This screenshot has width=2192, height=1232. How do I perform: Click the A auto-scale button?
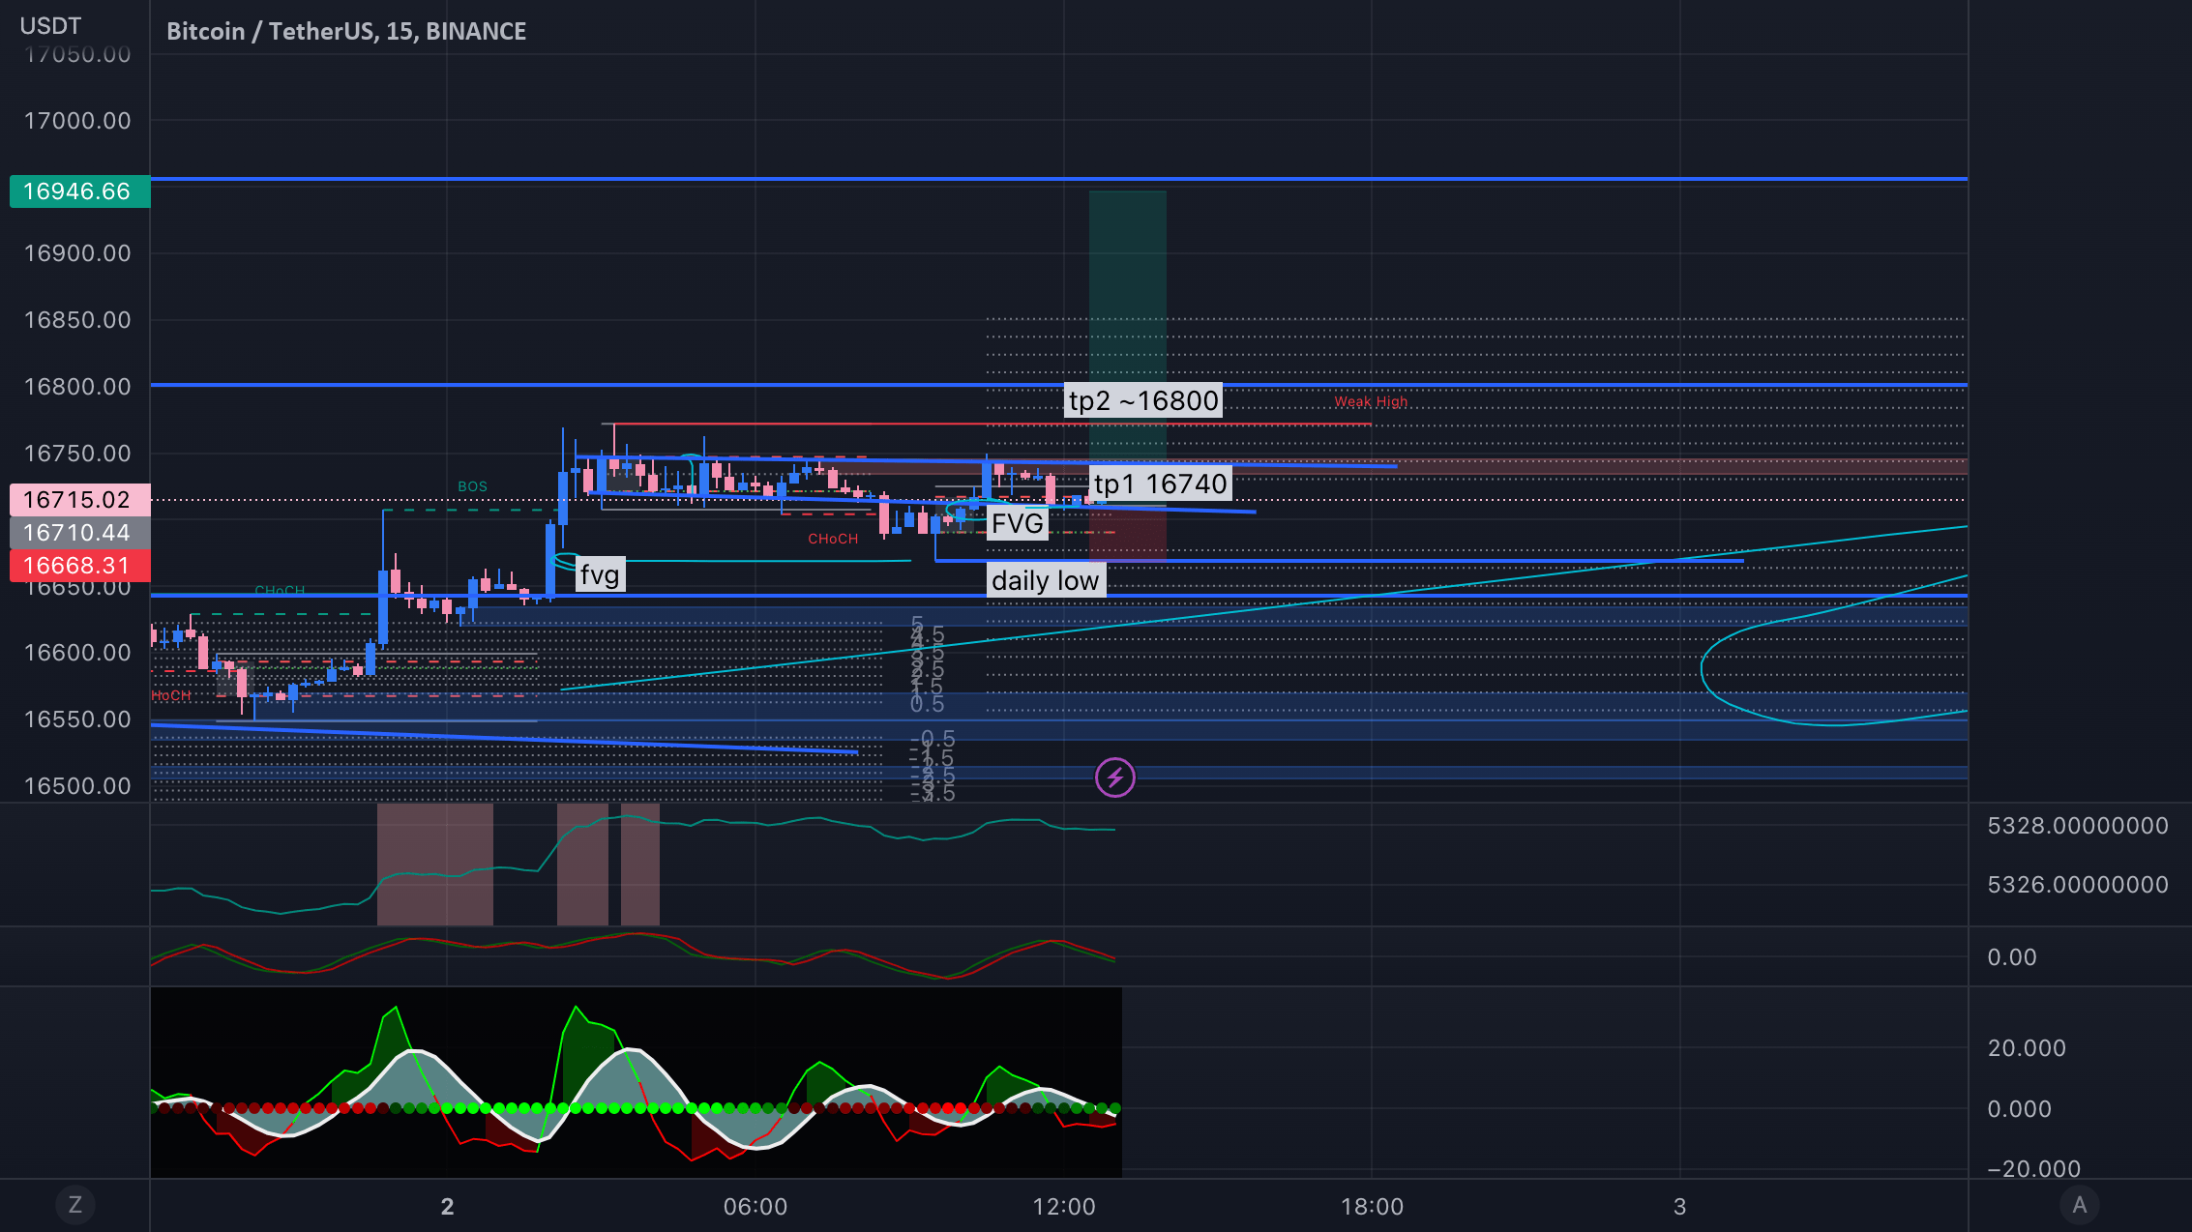click(2079, 1205)
